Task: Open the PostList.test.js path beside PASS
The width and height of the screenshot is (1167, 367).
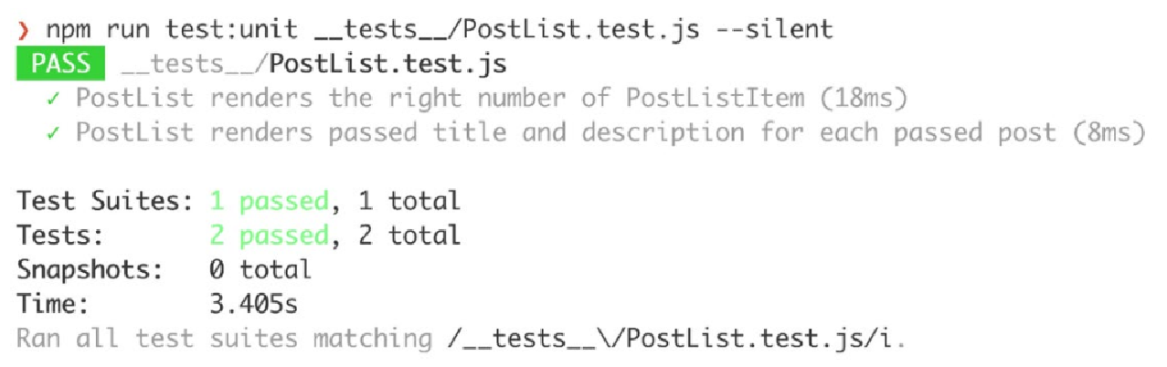Action: 313,65
